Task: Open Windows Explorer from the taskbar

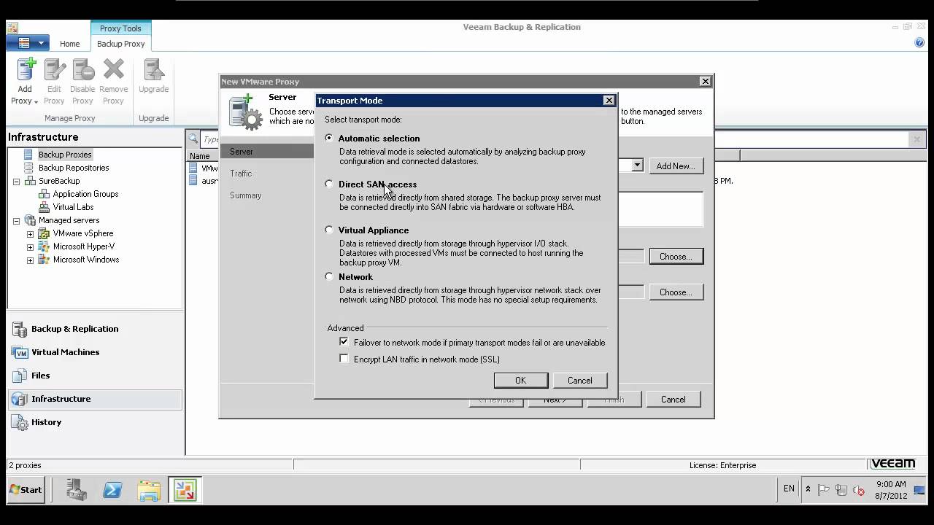Action: pos(149,489)
